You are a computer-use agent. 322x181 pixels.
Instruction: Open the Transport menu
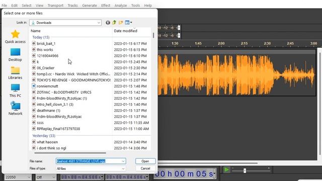pos(55,6)
